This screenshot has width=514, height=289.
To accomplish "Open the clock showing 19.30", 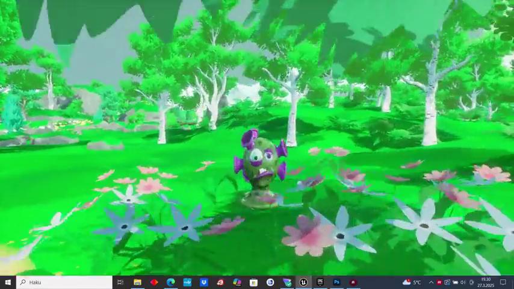I will pos(486,282).
